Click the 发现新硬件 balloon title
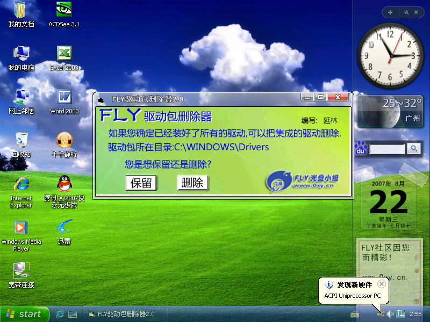The width and height of the screenshot is (430, 322). click(x=354, y=285)
